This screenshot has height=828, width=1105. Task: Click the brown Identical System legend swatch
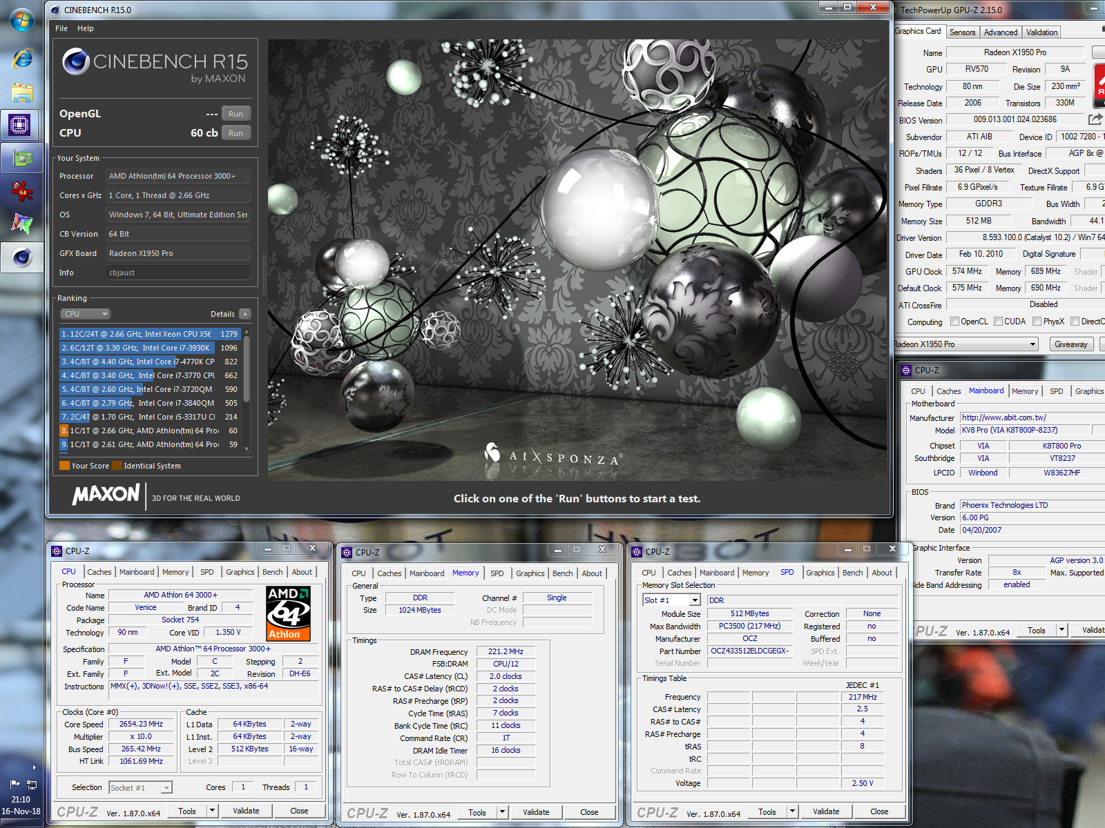point(117,466)
